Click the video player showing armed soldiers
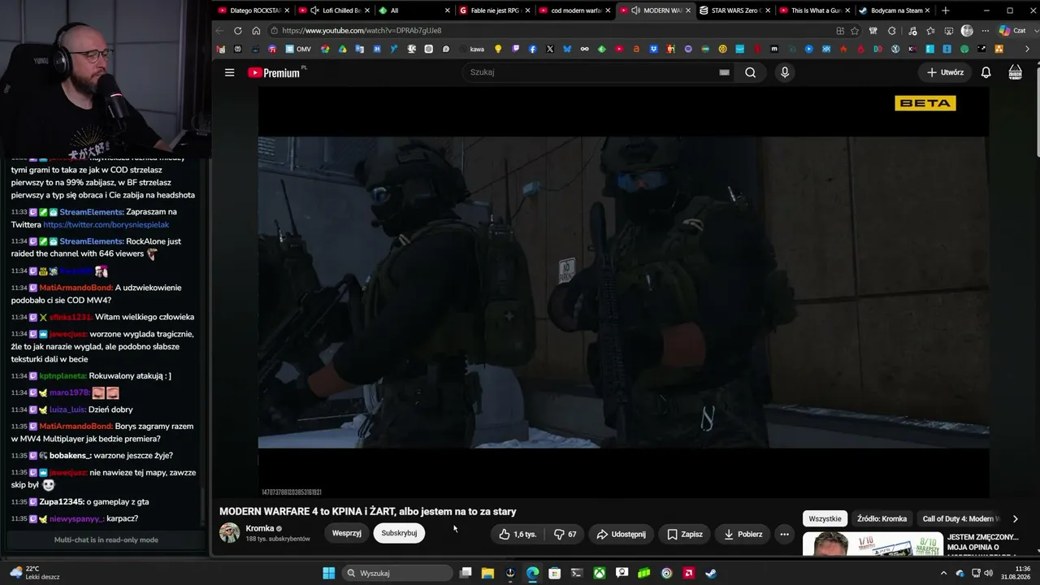This screenshot has width=1040, height=585. (623, 292)
